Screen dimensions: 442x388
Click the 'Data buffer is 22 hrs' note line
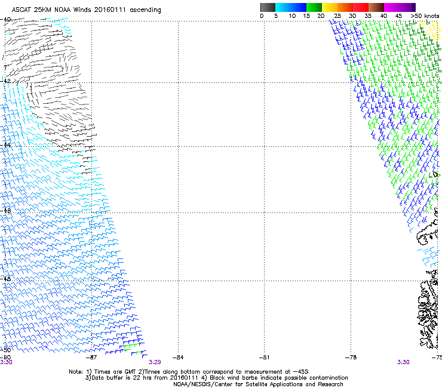coord(216,378)
